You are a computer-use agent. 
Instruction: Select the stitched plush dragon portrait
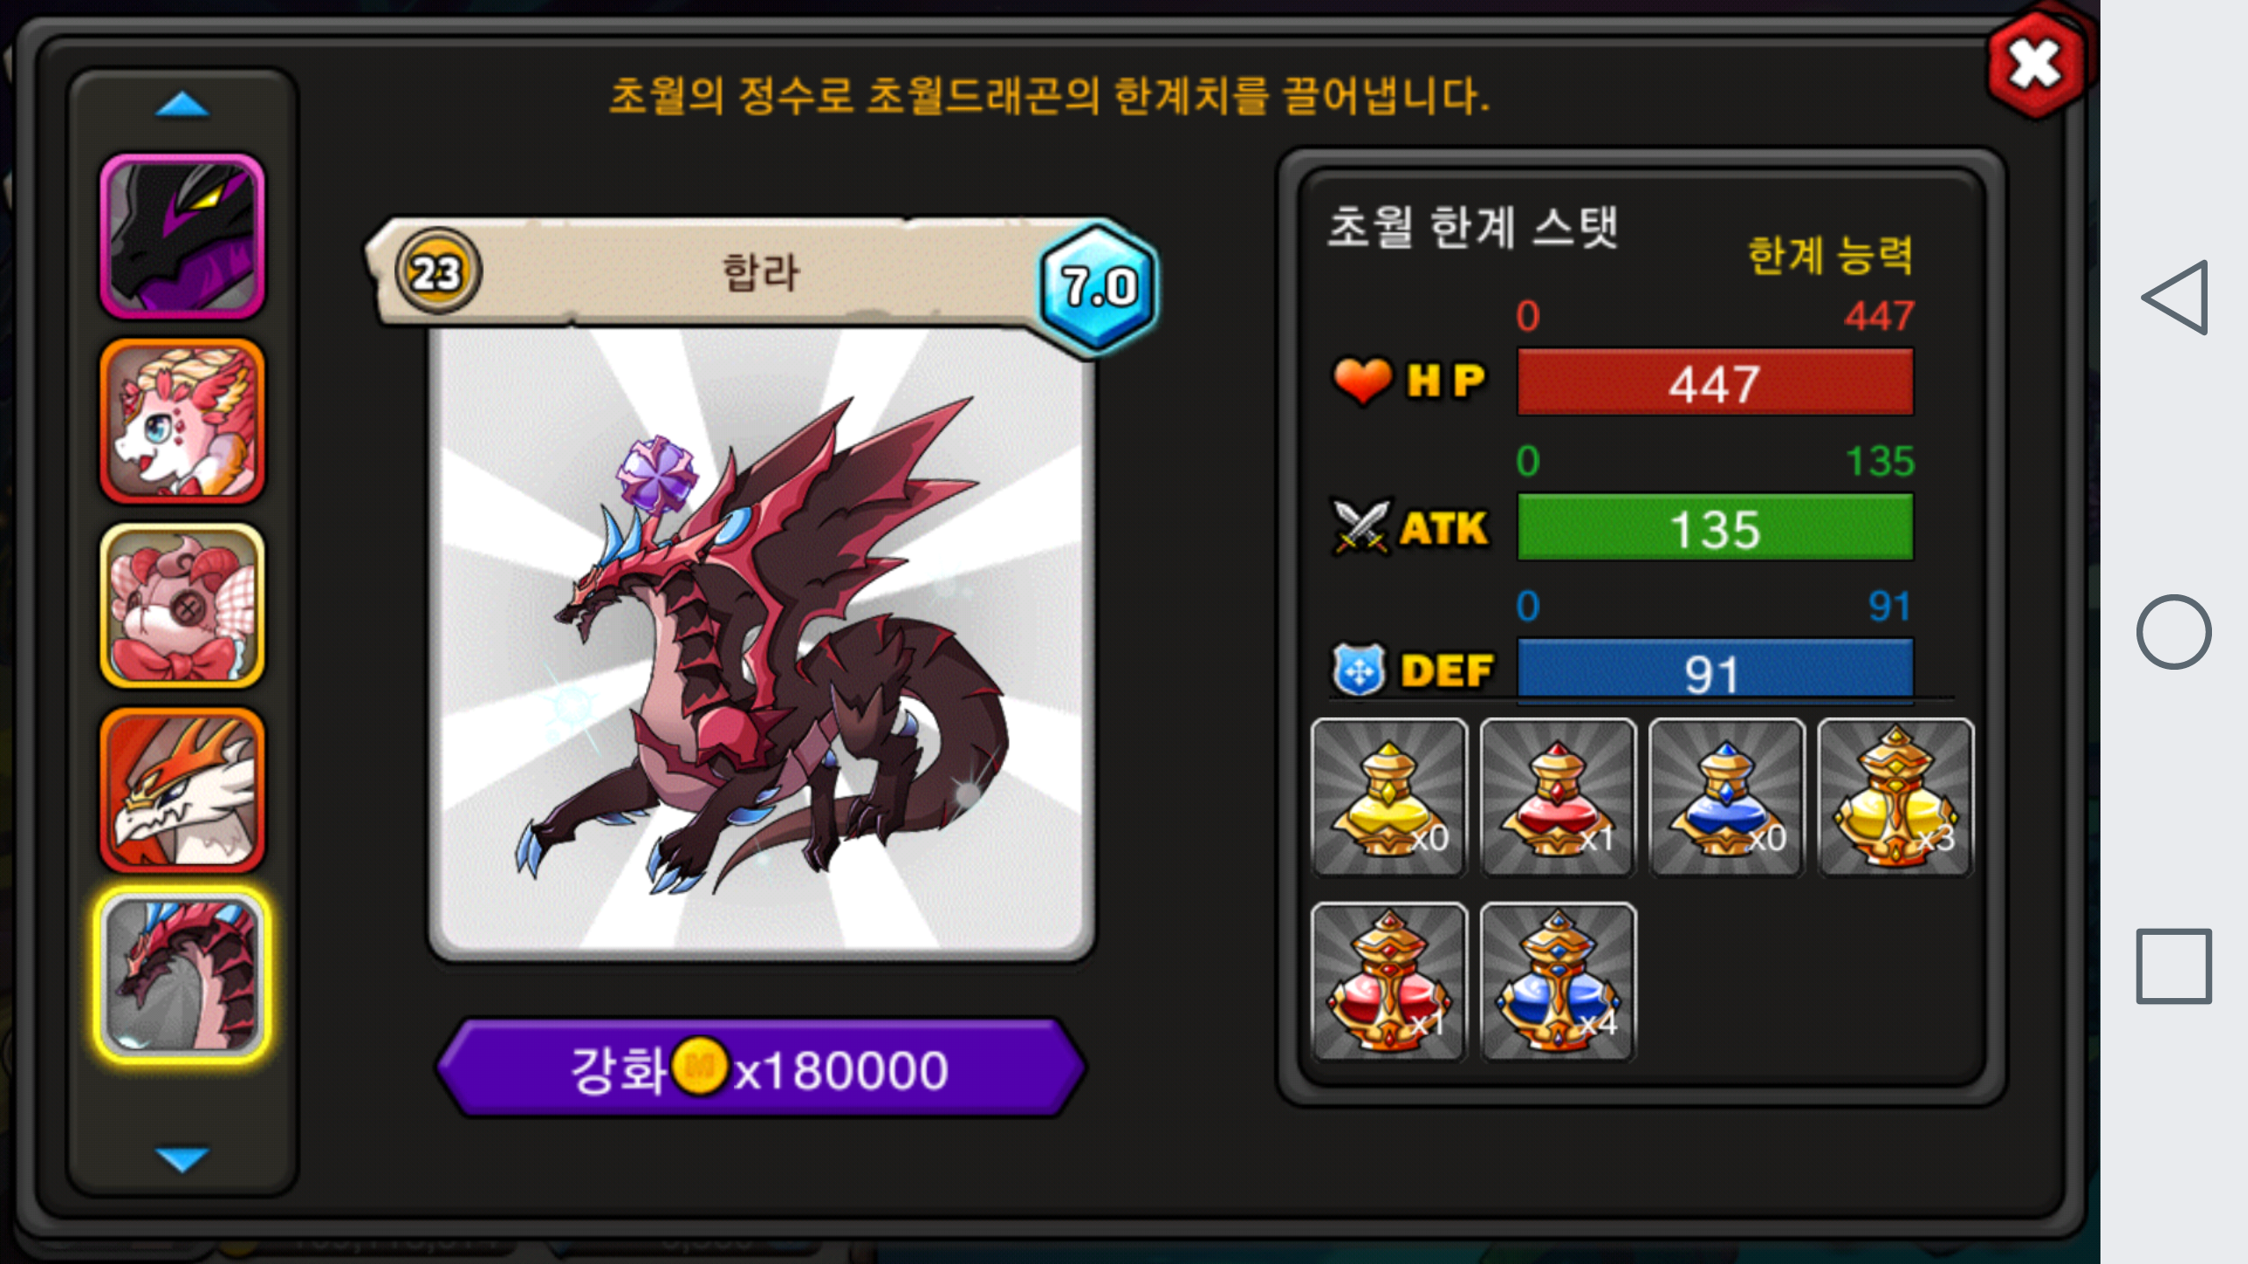[x=183, y=606]
